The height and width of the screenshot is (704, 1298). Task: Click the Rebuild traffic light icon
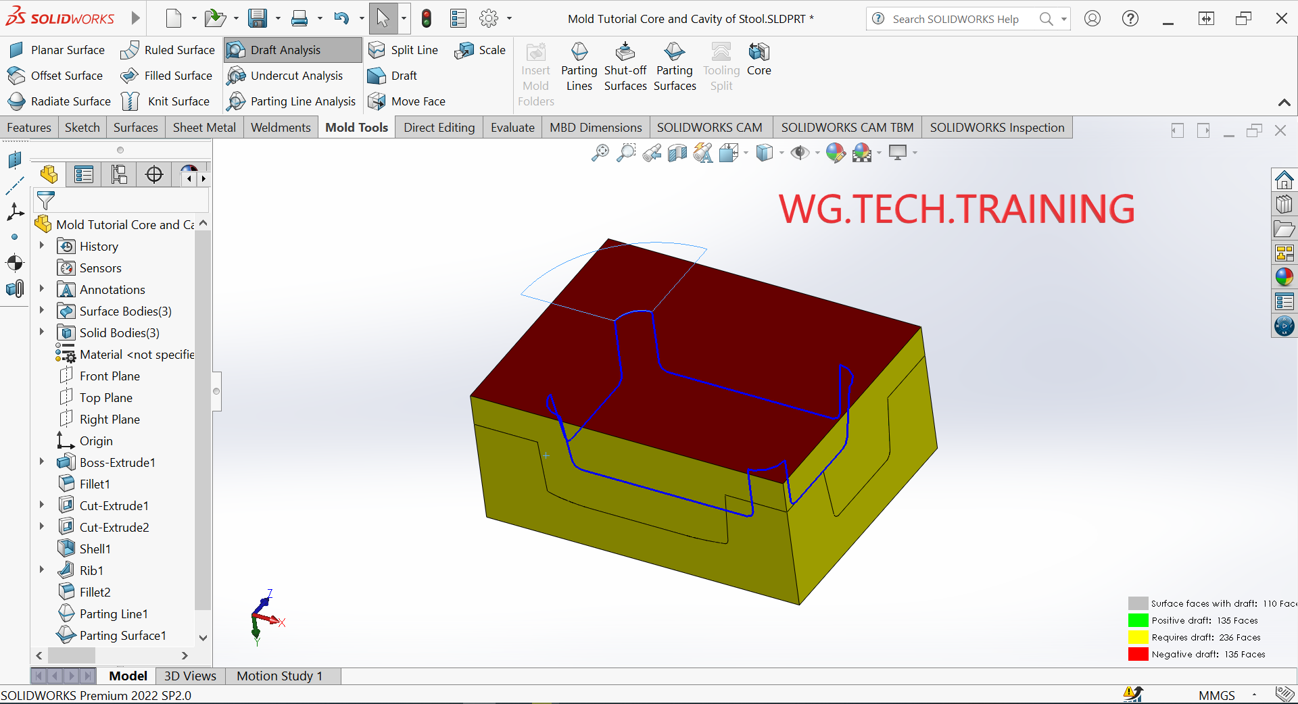point(427,18)
